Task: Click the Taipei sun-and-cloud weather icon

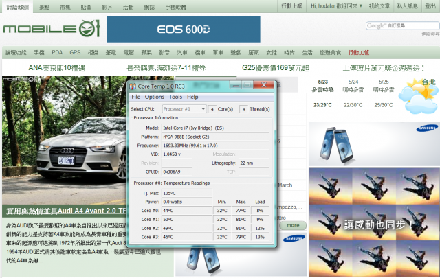Action: [419, 96]
